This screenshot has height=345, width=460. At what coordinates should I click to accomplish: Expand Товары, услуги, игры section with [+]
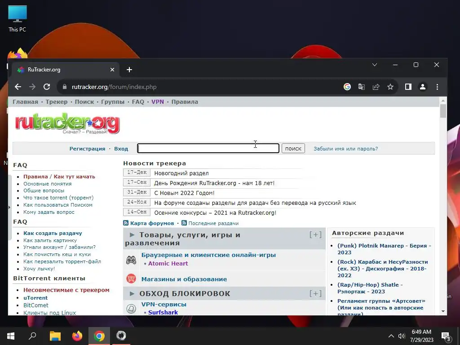316,234
